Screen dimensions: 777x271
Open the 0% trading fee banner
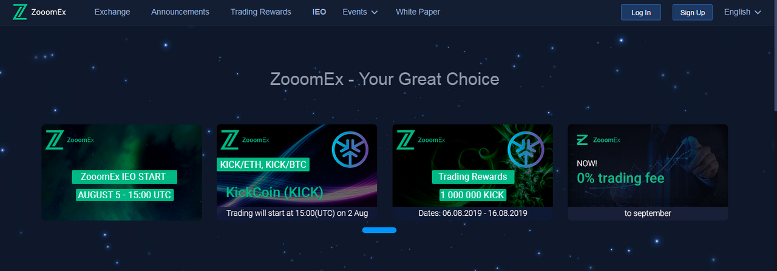648,172
